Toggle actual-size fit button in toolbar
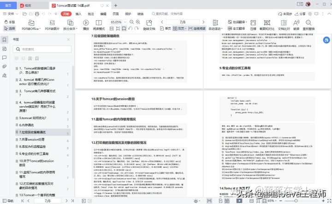 [112, 28]
